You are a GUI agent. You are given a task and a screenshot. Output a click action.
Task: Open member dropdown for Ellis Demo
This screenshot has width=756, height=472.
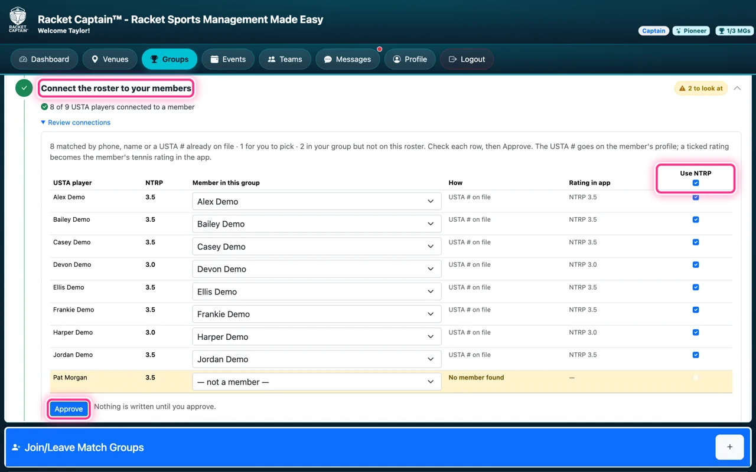[x=317, y=291]
